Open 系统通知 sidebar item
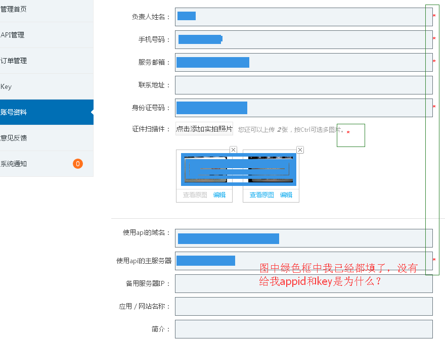This screenshot has height=341, width=445. tap(47, 164)
